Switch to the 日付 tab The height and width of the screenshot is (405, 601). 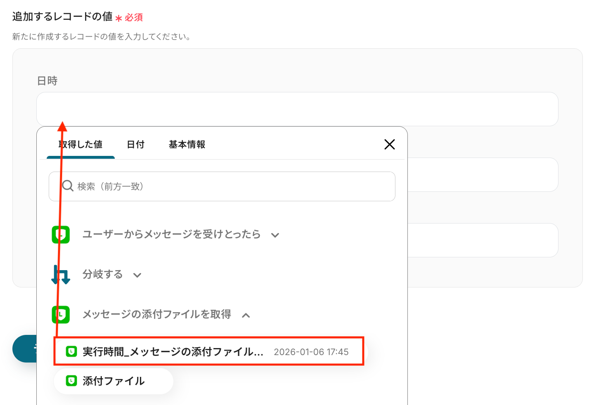[x=135, y=144]
